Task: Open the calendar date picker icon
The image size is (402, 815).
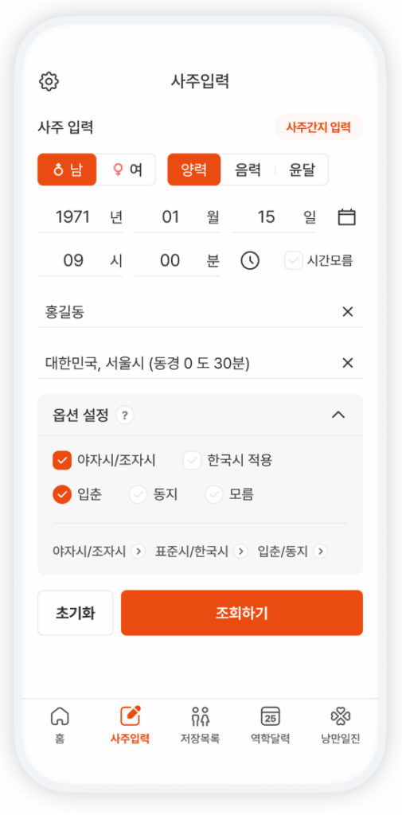Action: coord(346,216)
